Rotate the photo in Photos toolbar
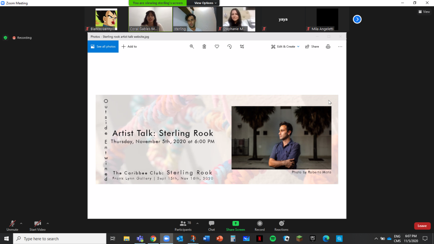This screenshot has width=434, height=244. coord(230,46)
